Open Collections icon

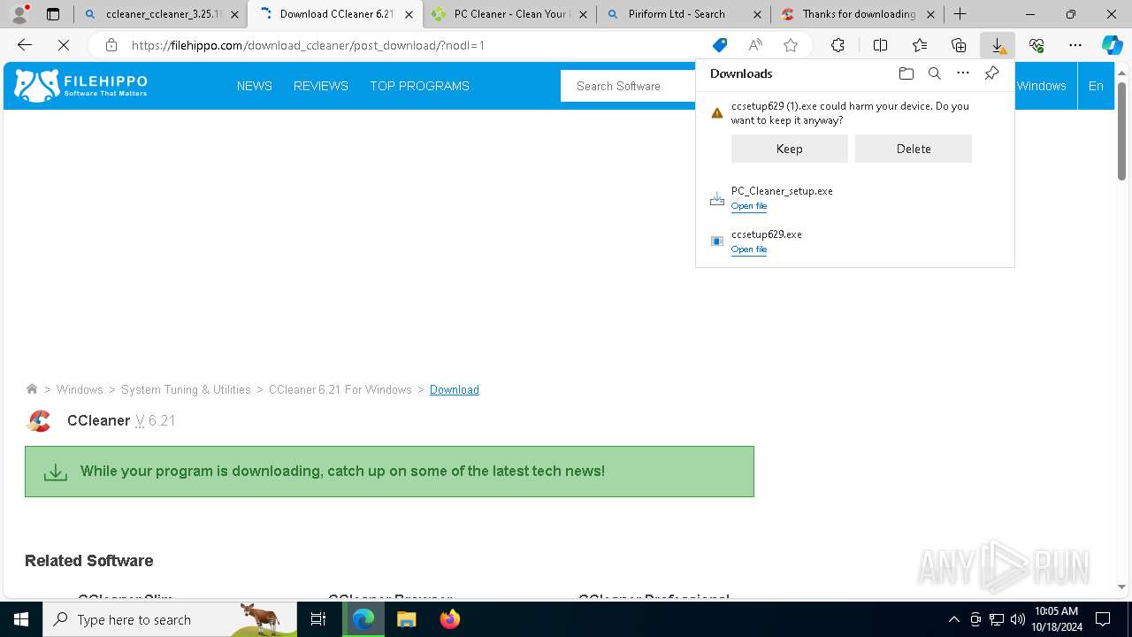tap(959, 45)
